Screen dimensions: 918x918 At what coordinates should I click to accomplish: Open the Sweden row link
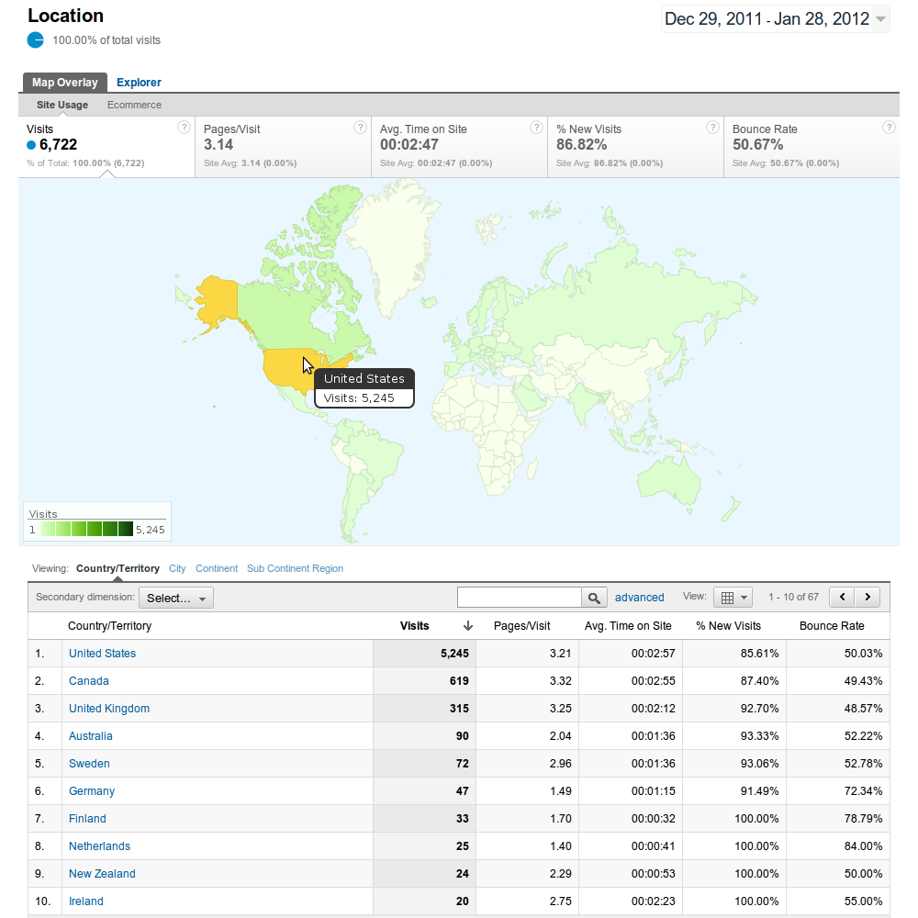point(89,764)
